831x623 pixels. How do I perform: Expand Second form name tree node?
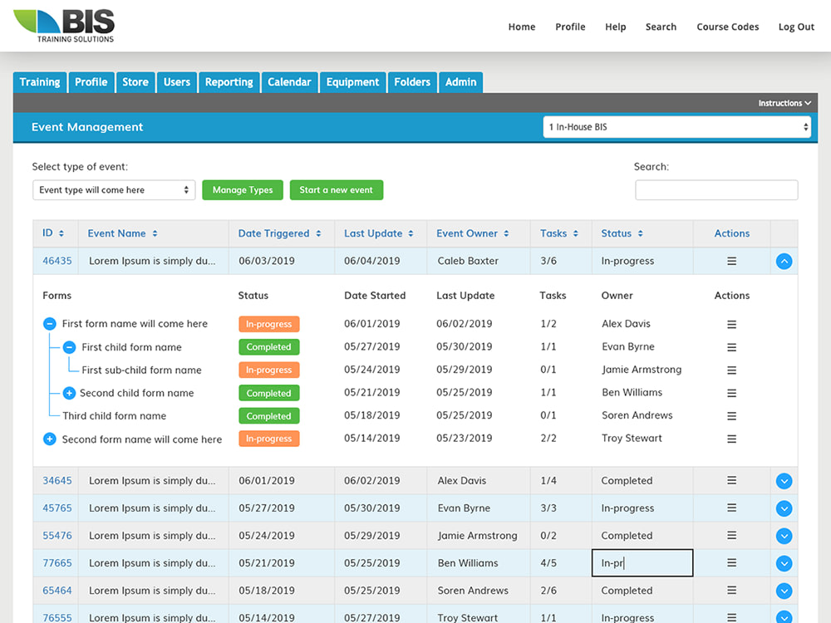(49, 439)
